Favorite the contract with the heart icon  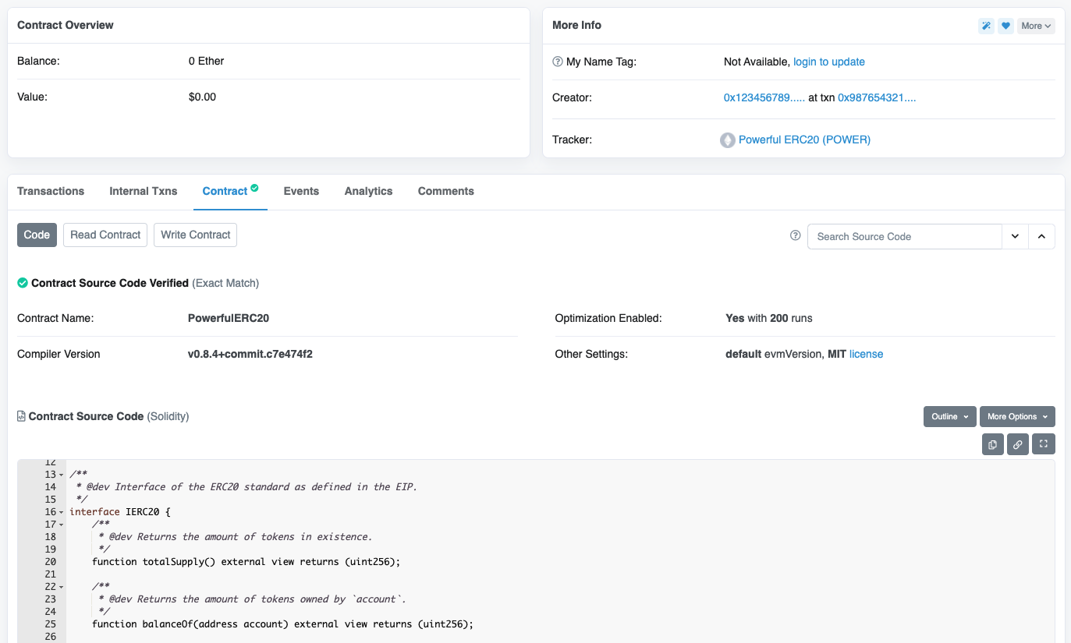point(1005,25)
